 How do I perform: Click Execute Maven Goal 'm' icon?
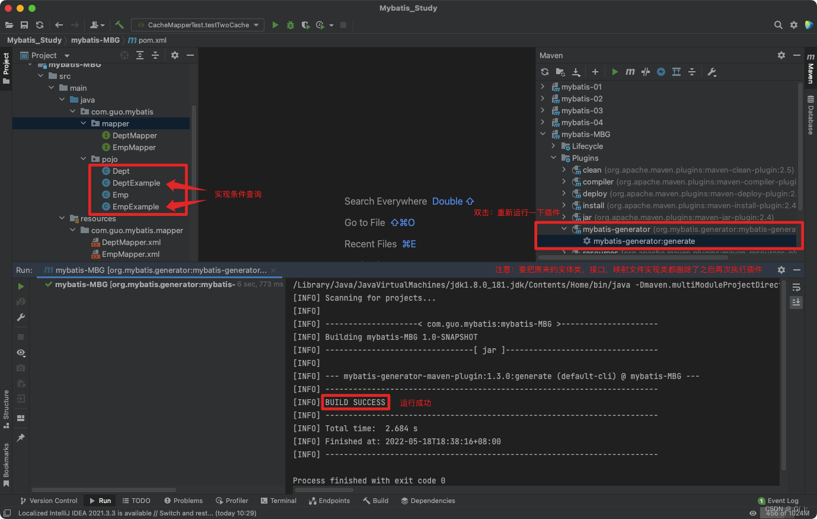click(x=630, y=72)
